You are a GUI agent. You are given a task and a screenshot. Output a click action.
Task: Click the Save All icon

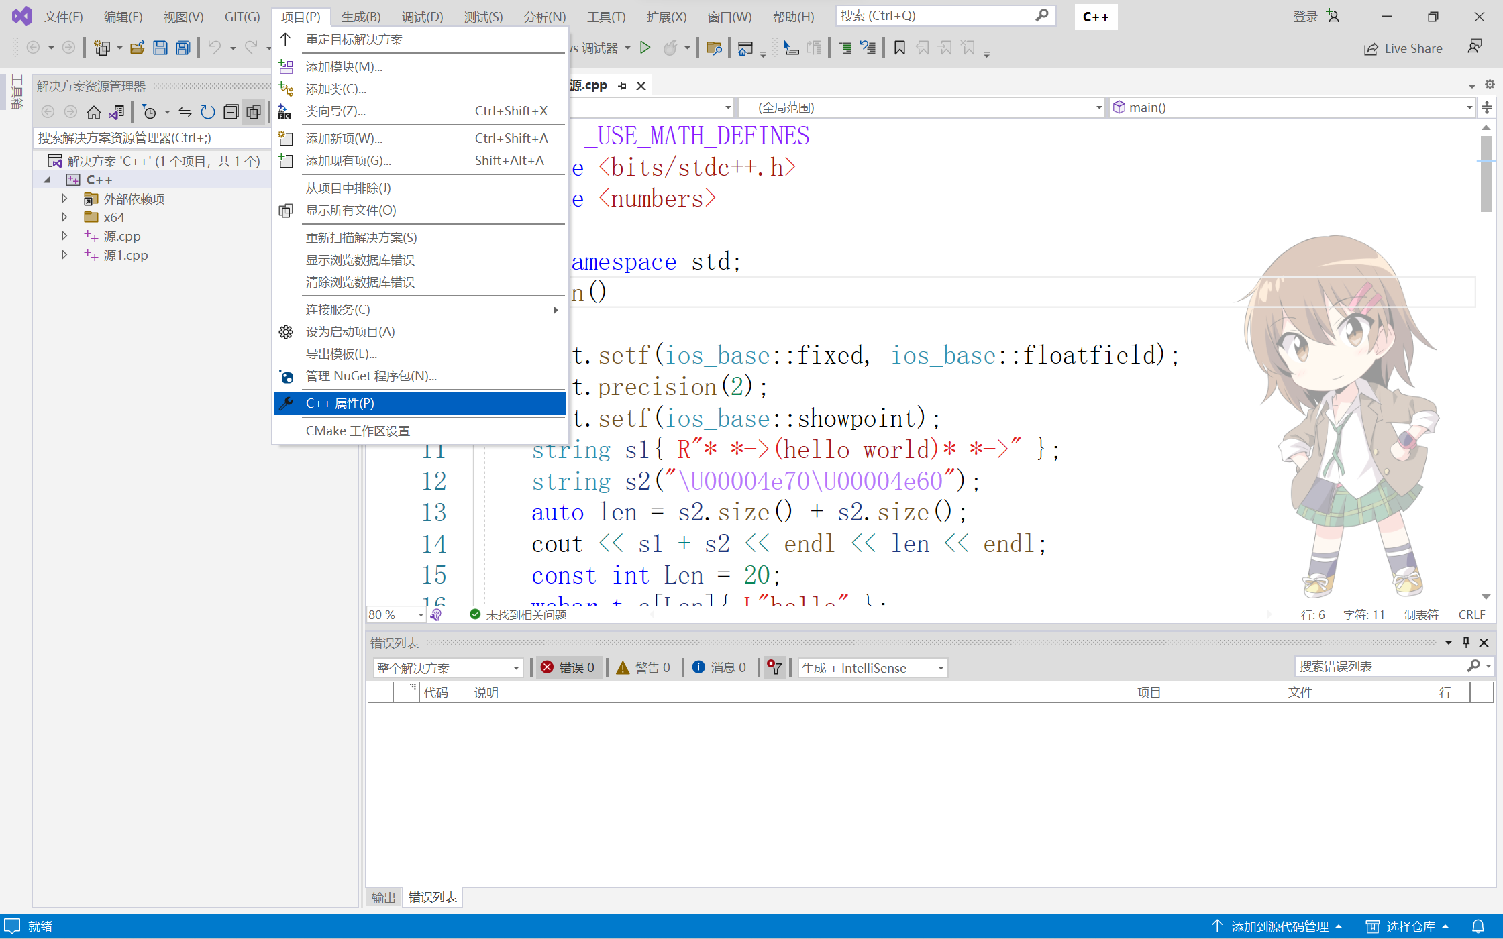tap(183, 48)
